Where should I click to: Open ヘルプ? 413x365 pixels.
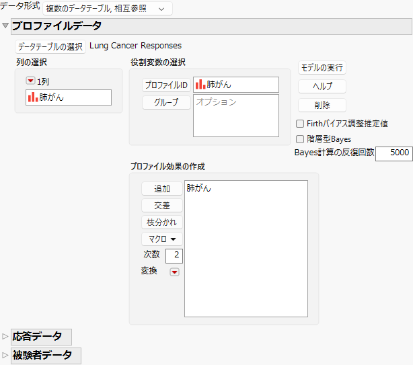[x=322, y=86]
